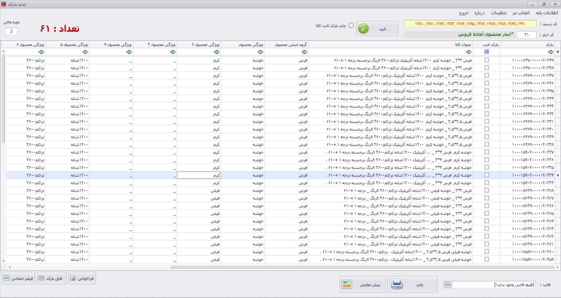Check the بارکد ثابت box in the first row
The width and height of the screenshot is (561, 298).
coord(486,60)
